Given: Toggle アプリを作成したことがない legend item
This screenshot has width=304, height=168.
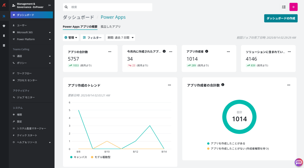Looking at the screenshot, I should (238, 149).
